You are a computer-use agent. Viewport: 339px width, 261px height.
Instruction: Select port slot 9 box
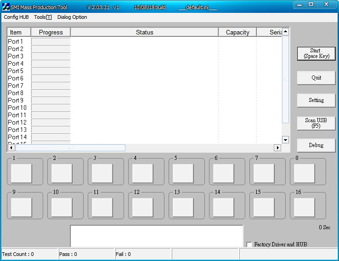click(22, 208)
